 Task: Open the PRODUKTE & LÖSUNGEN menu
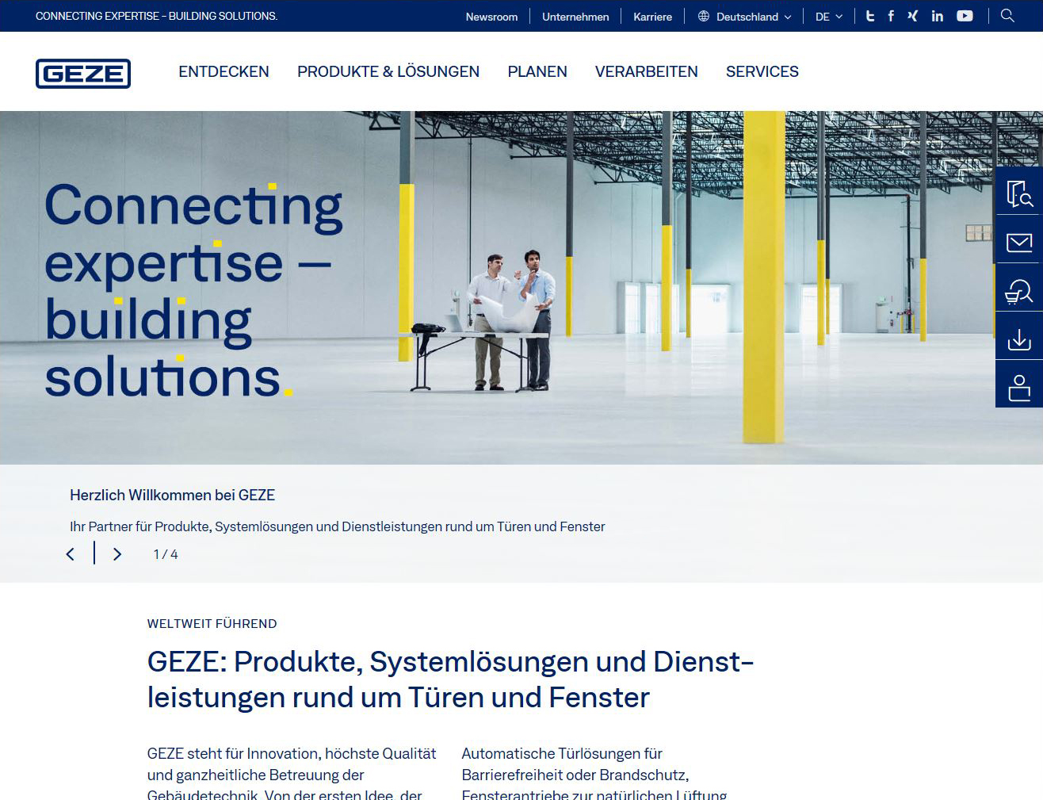(x=388, y=71)
